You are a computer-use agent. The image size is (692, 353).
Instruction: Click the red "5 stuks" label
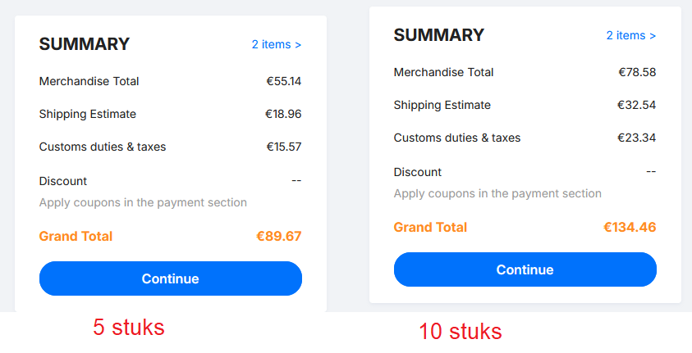pyautogui.click(x=129, y=328)
